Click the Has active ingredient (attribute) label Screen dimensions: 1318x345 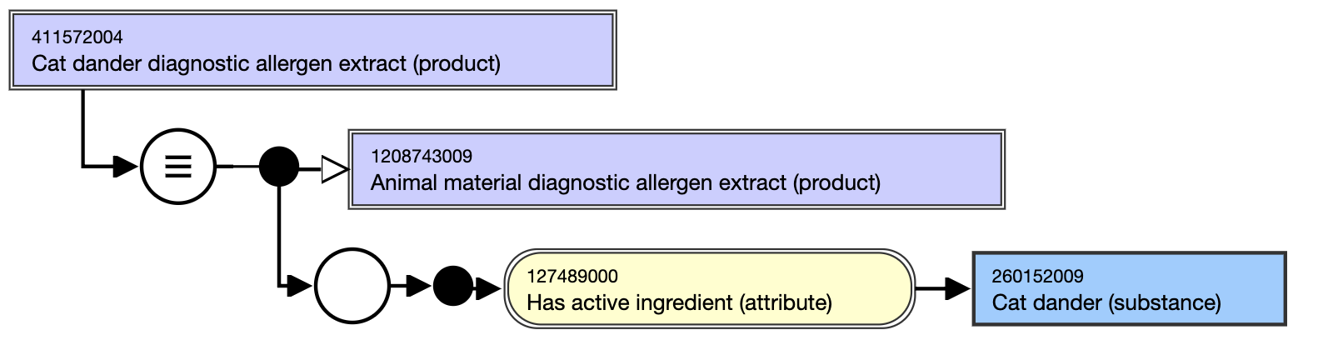(x=680, y=302)
